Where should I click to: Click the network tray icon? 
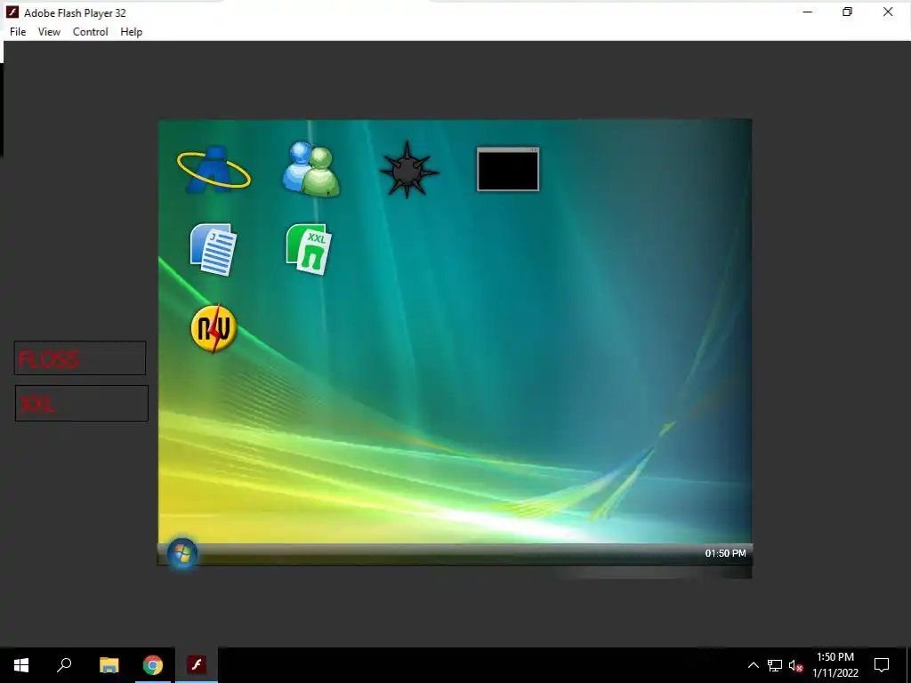775,665
